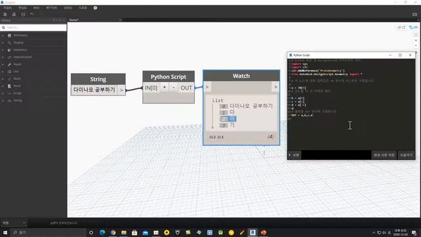Open the Packages menu
Viewport: 421px width, 237px height.
(51, 8)
